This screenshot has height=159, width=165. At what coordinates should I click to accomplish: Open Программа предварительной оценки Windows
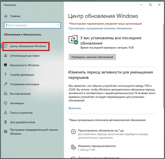coord(34,132)
